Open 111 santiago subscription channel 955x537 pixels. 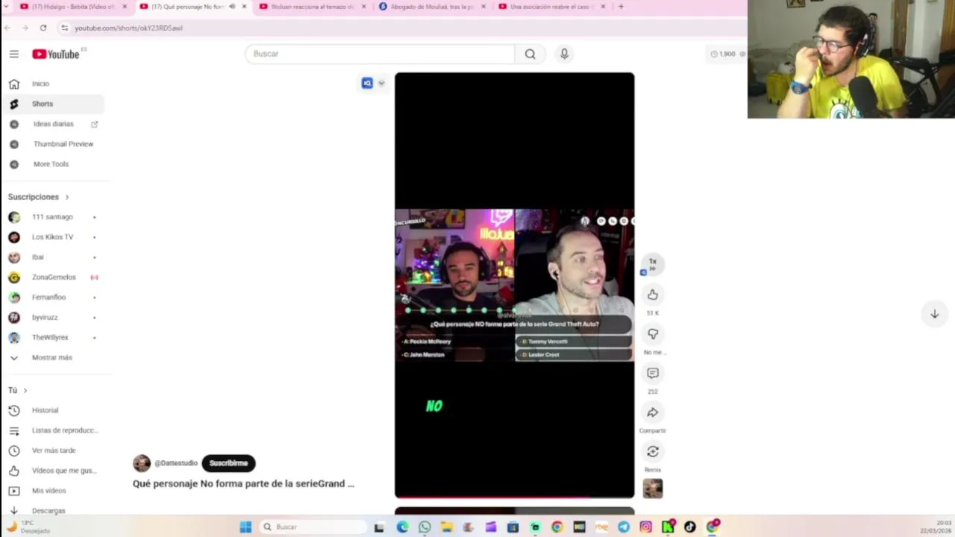52,217
